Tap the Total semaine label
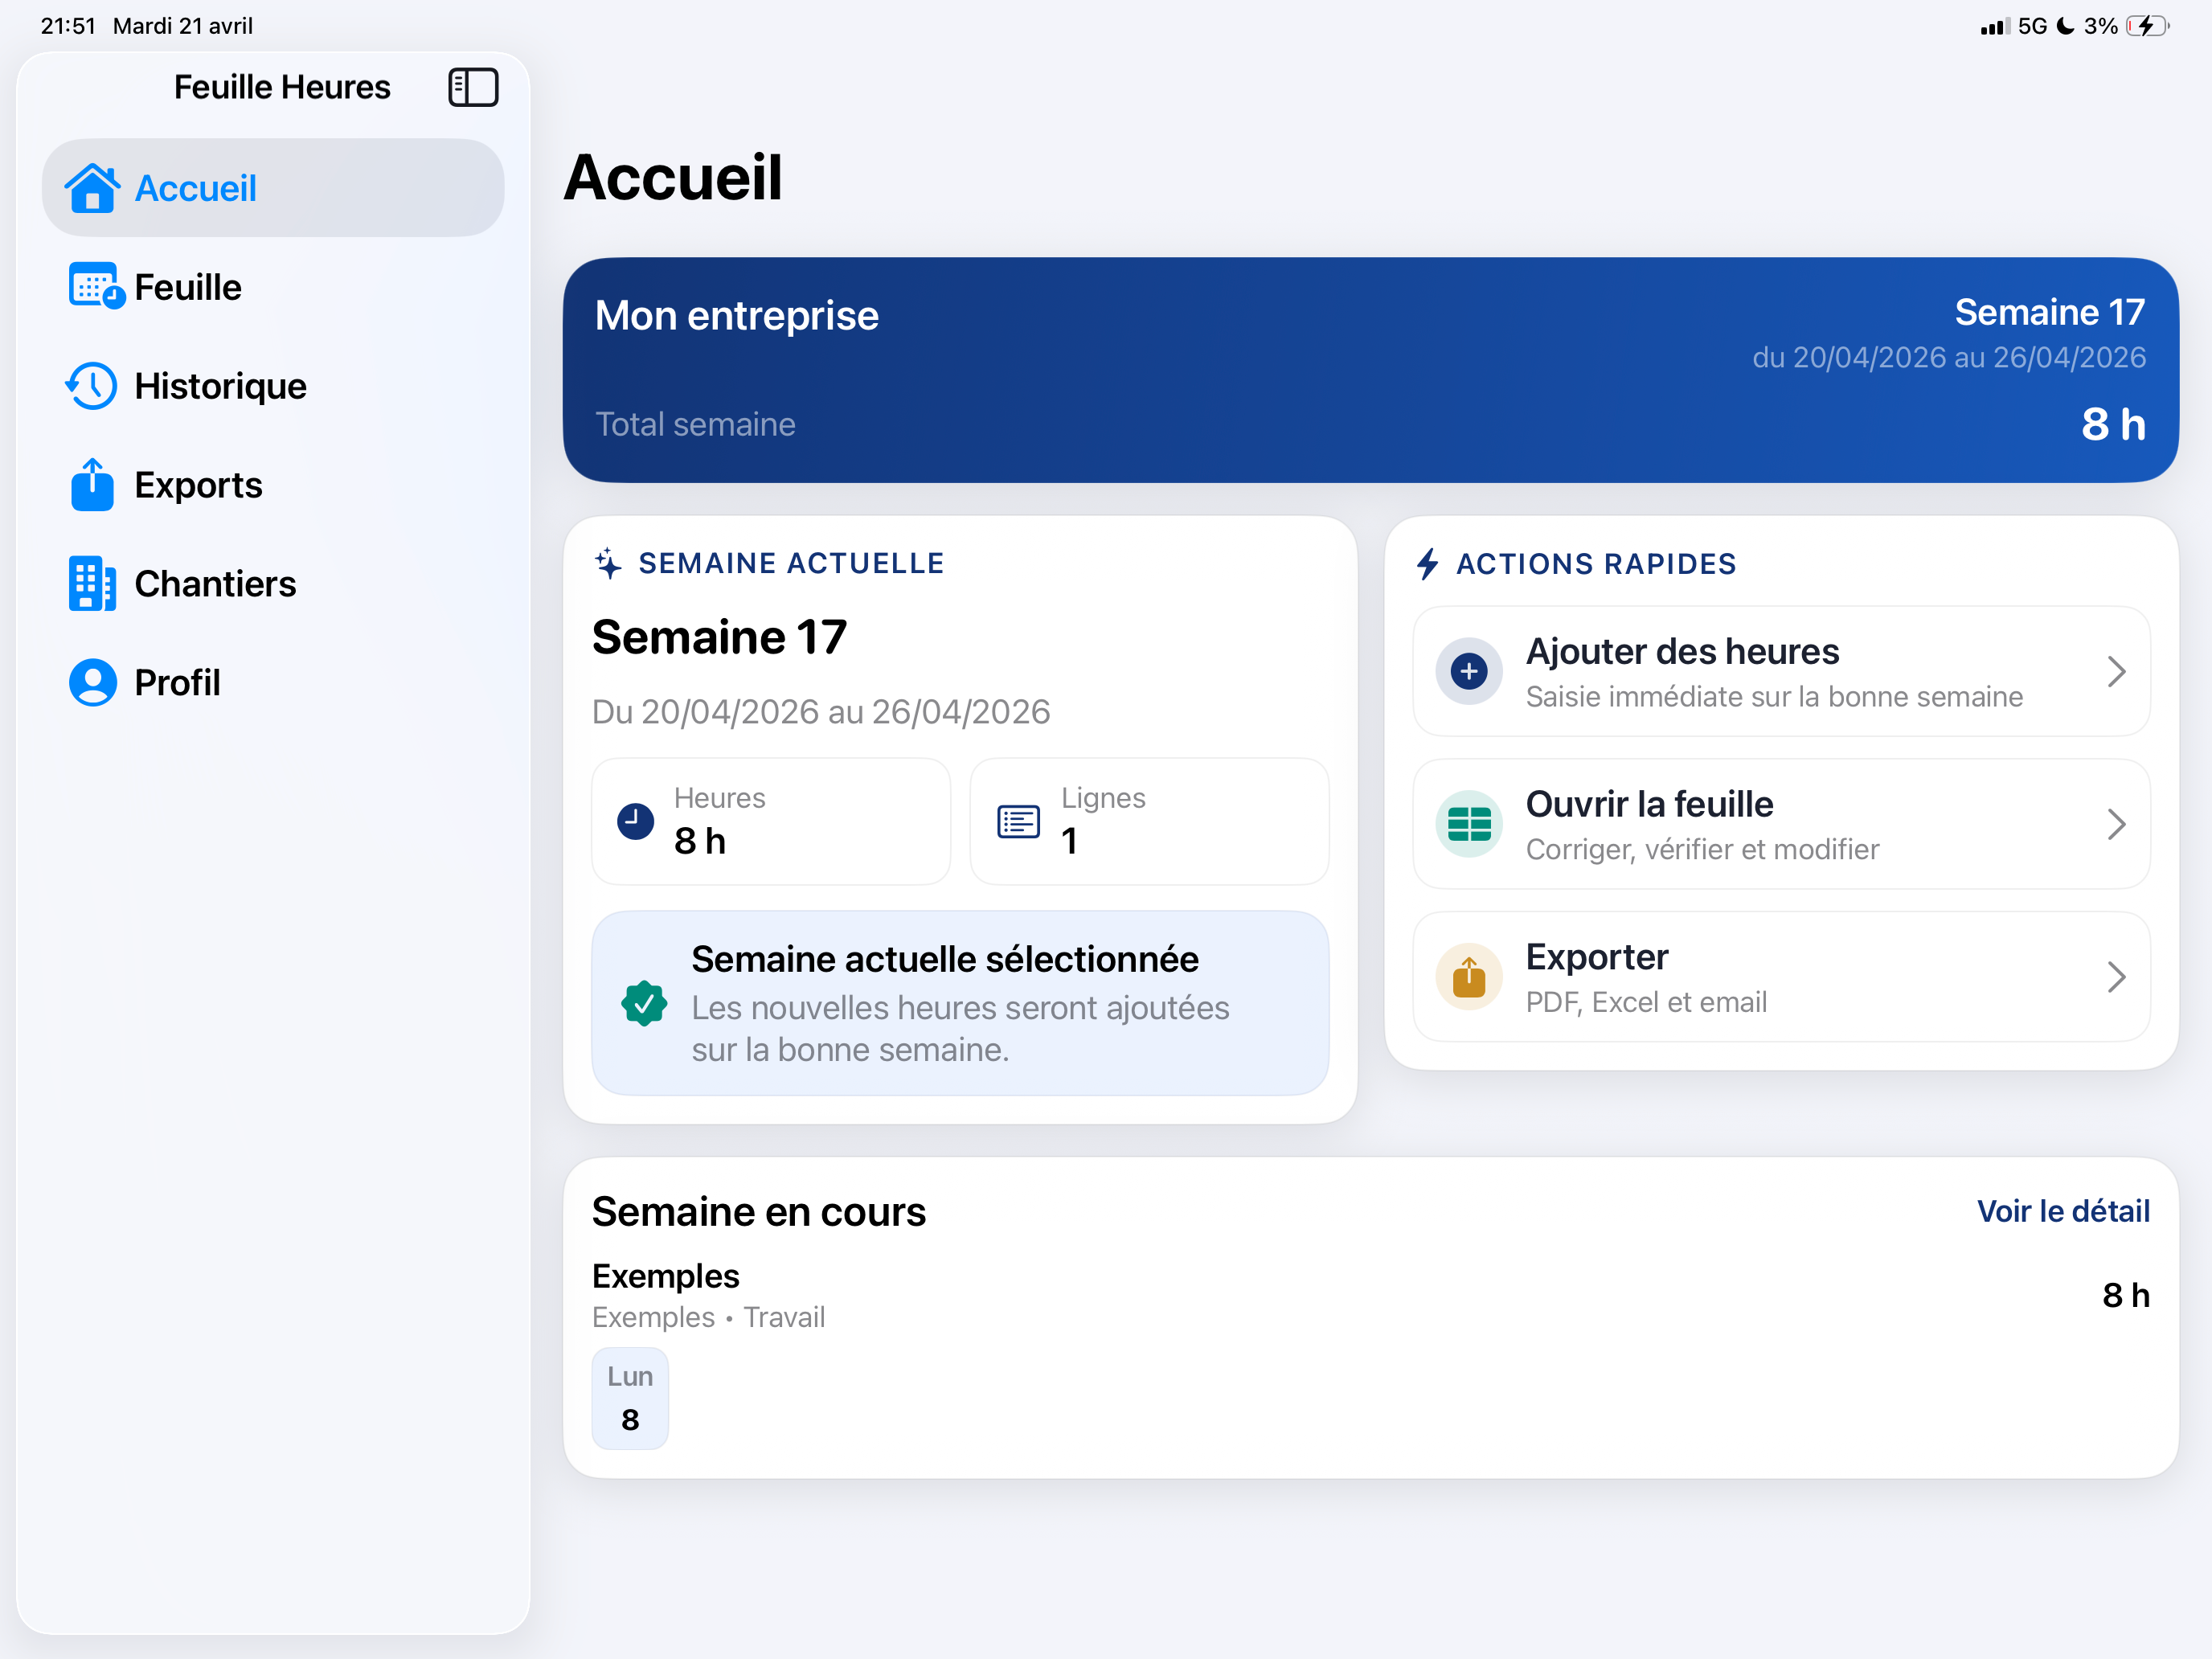Viewport: 2212px width, 1659px height. [696, 424]
